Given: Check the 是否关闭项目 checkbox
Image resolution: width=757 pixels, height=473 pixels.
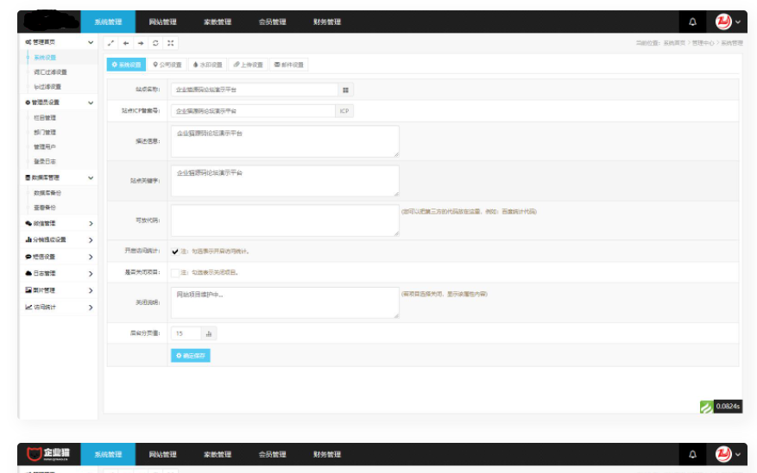Looking at the screenshot, I should coord(175,272).
